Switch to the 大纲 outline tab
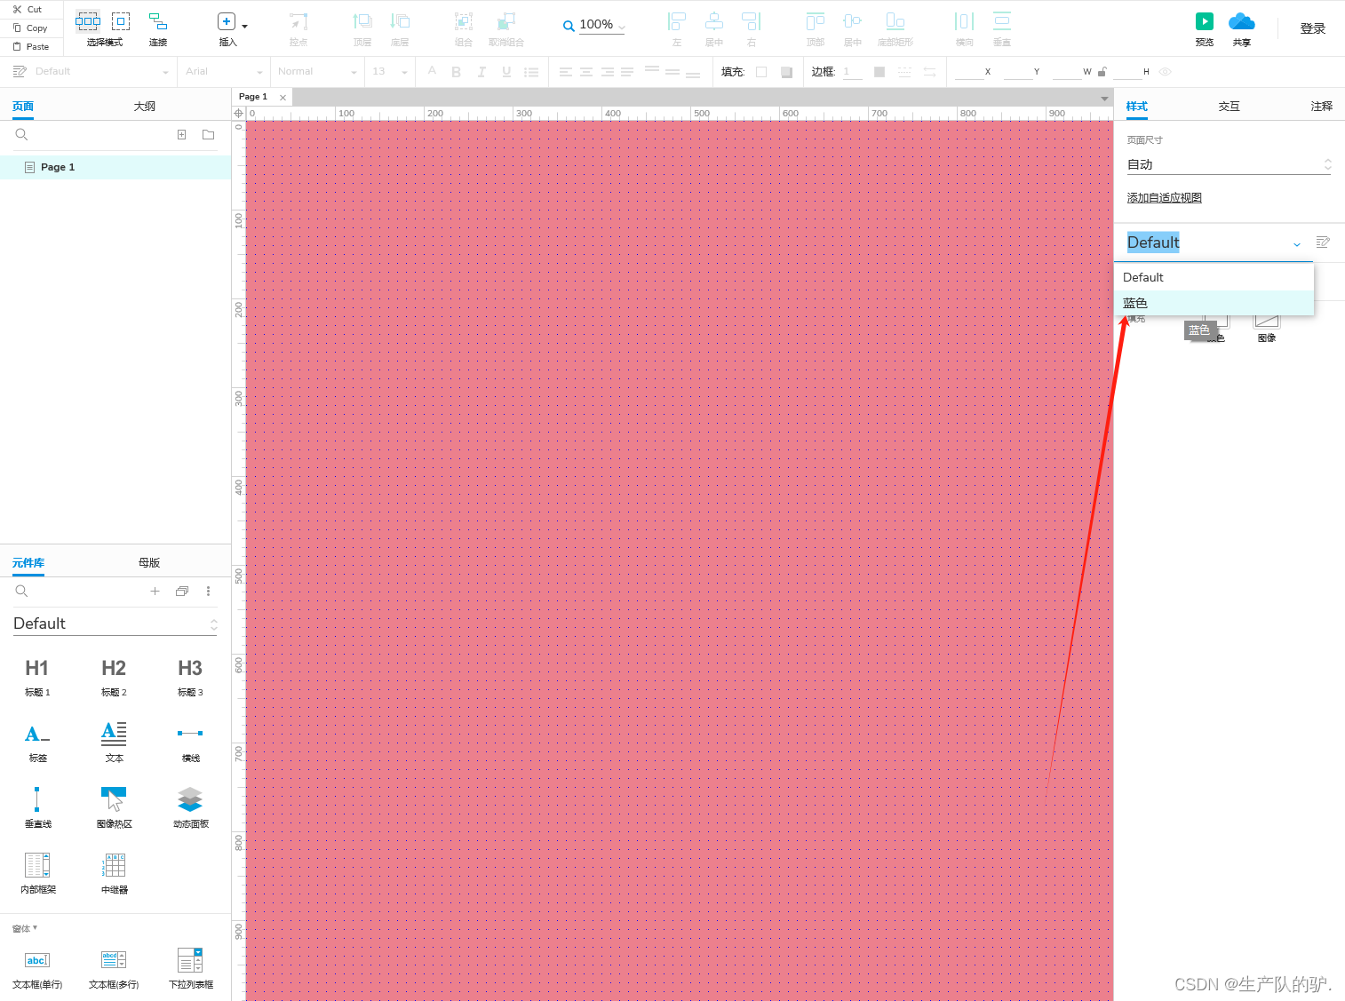Screen dimensions: 1345x1001 [x=145, y=107]
